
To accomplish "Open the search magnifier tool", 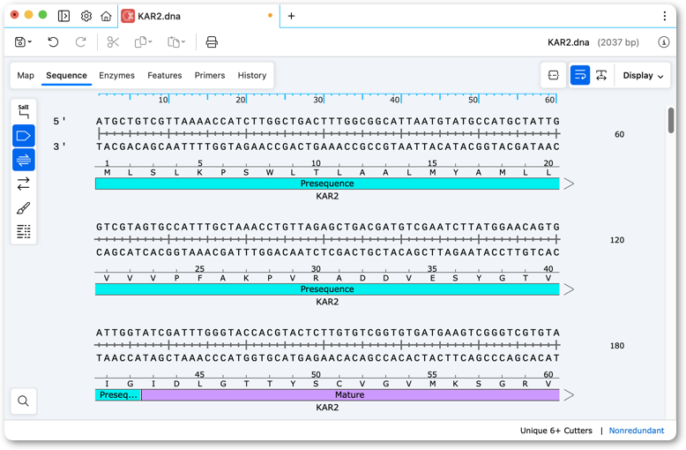I will pyautogui.click(x=24, y=401).
